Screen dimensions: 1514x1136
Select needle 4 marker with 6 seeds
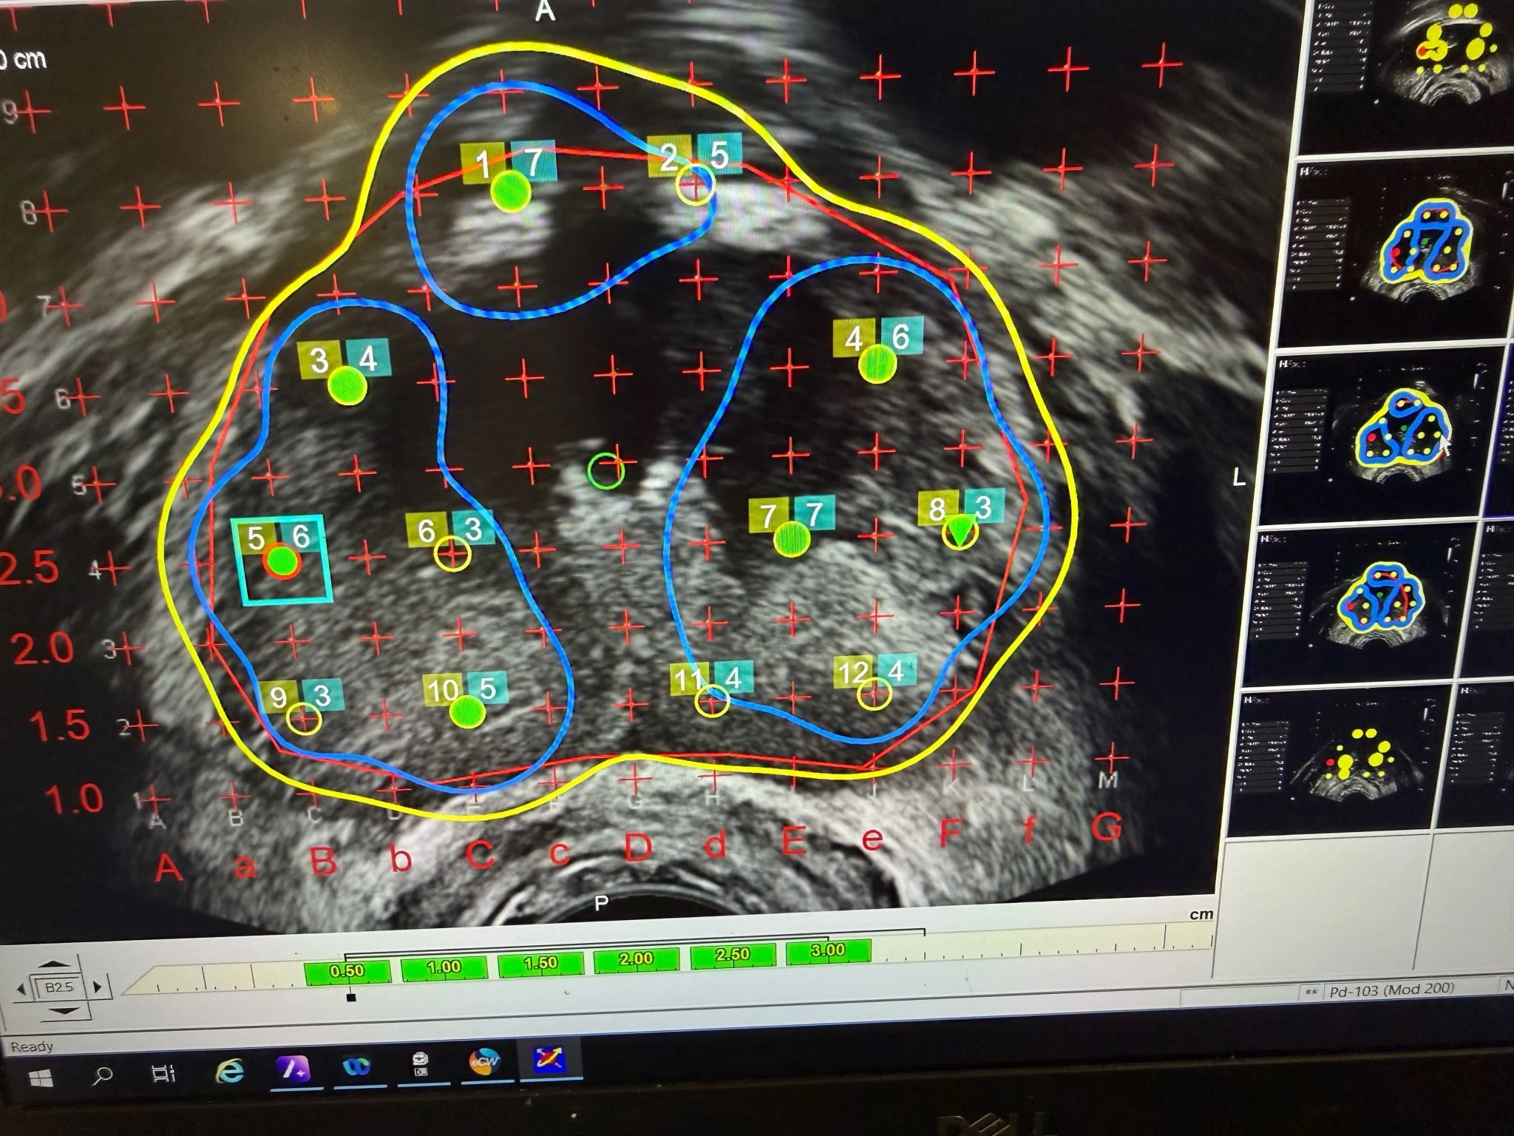point(877,364)
